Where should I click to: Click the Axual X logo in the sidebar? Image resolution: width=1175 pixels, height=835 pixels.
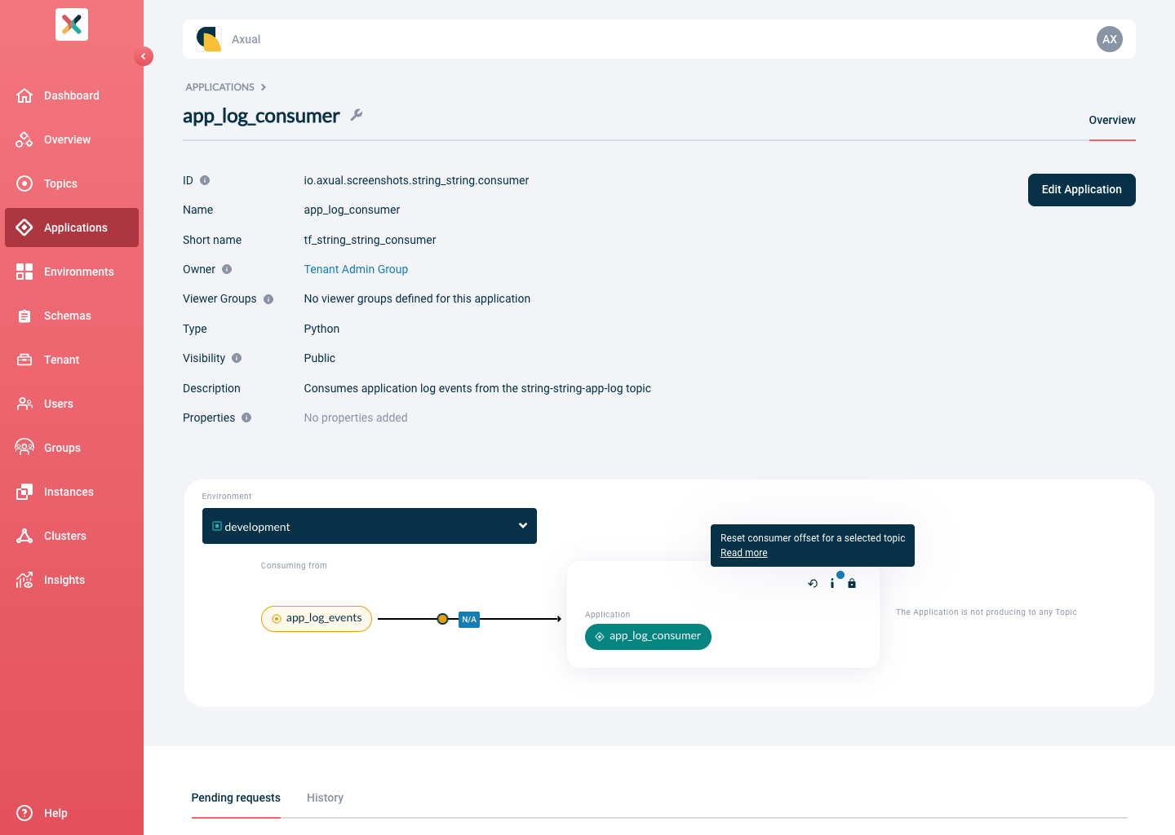click(x=72, y=24)
